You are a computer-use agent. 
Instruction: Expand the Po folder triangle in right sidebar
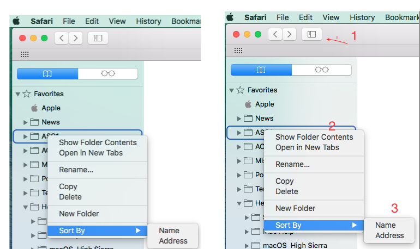239,176
